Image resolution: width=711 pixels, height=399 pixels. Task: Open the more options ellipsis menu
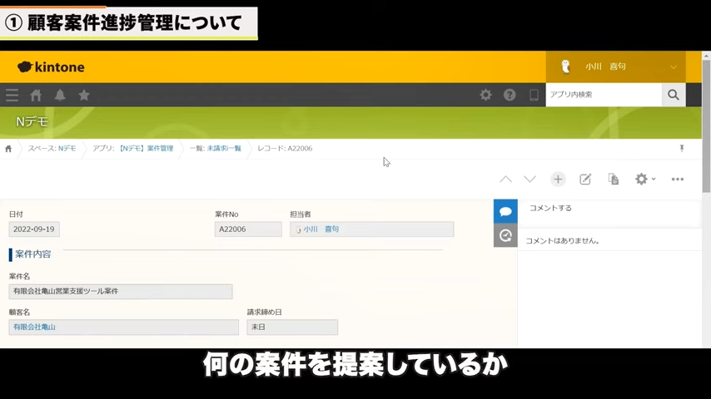(x=678, y=180)
